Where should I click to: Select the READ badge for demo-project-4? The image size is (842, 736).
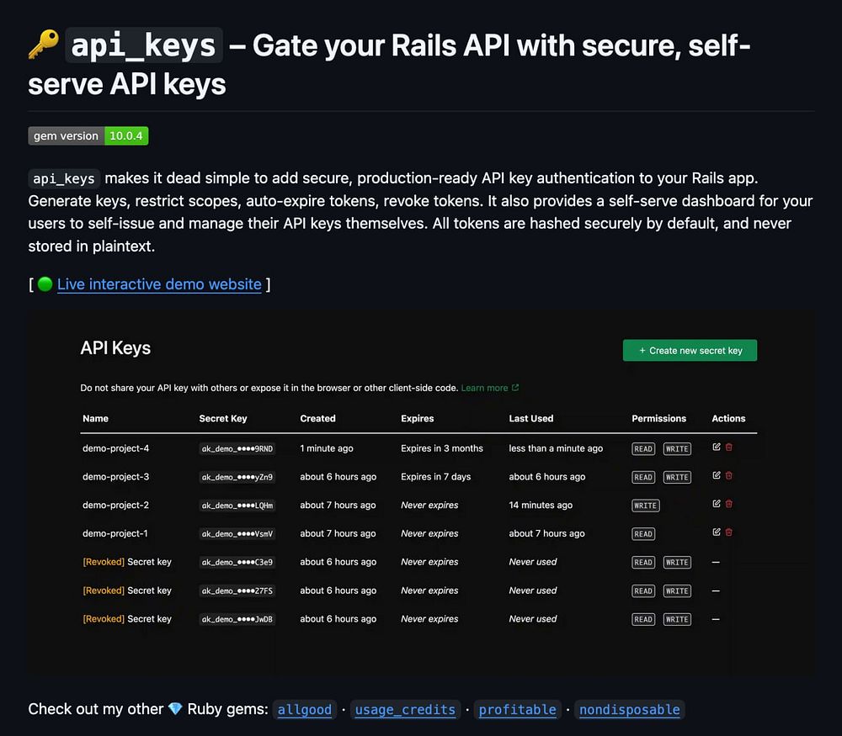click(x=644, y=449)
